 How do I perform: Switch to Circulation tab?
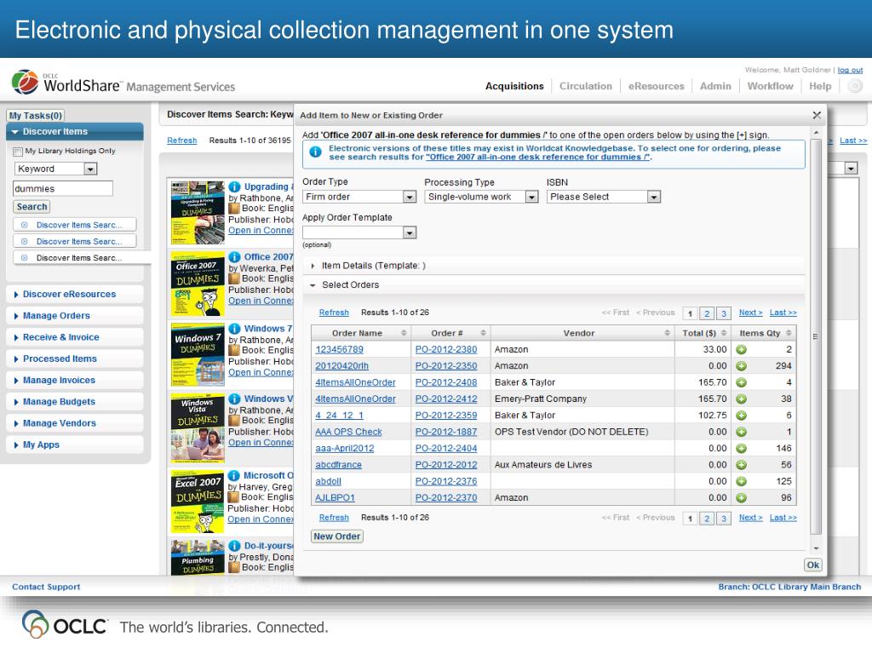[586, 86]
